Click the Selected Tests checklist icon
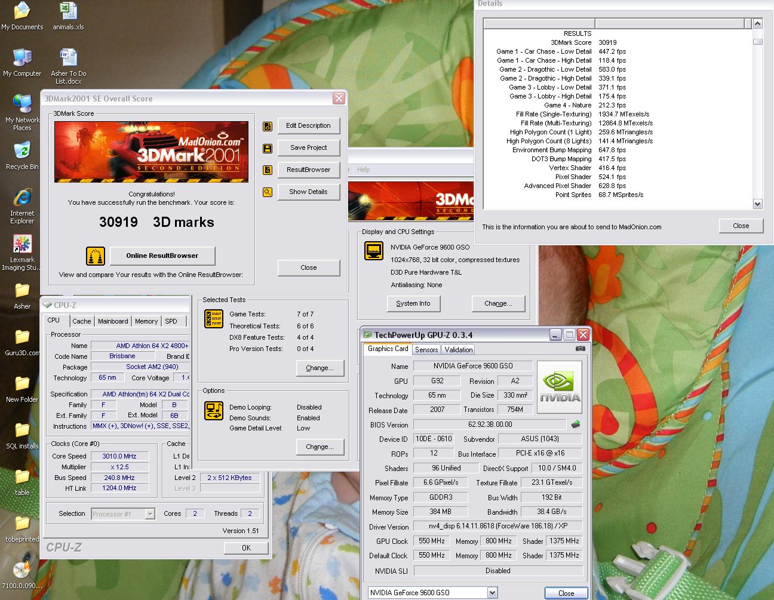 coord(213,319)
